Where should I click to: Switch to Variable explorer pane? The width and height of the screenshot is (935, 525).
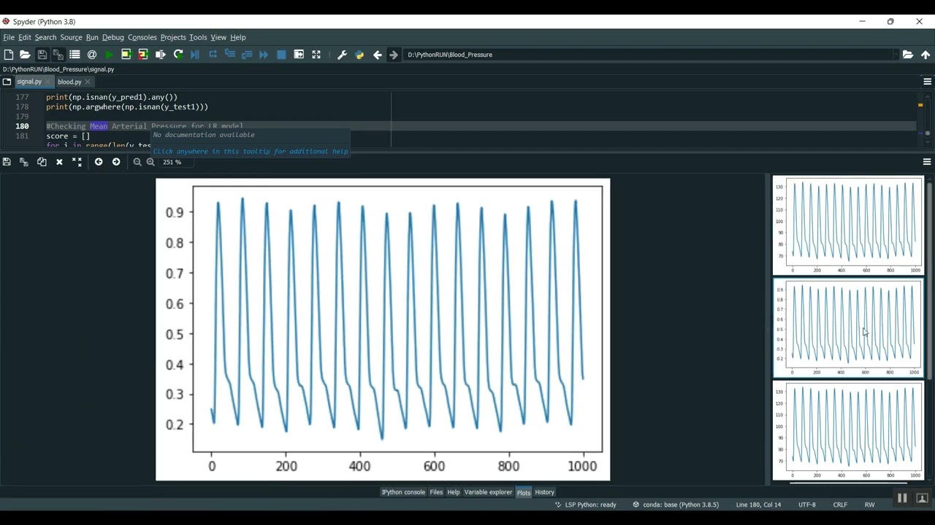(488, 492)
